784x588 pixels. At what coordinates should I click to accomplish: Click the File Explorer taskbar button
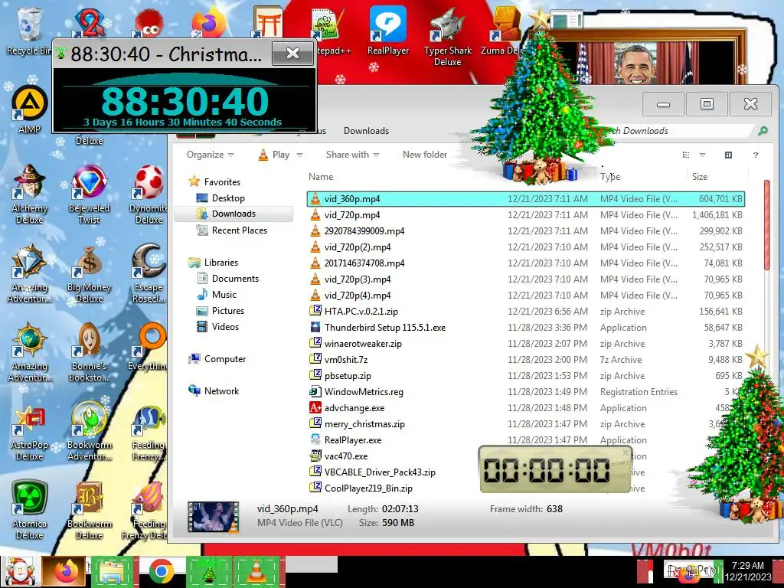pyautogui.click(x=113, y=571)
